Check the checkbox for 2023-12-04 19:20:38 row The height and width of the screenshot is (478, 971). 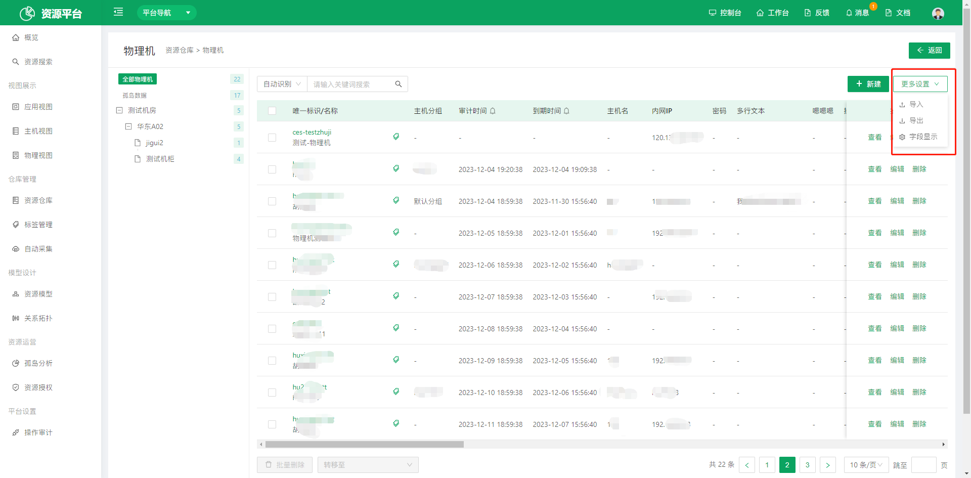point(272,169)
